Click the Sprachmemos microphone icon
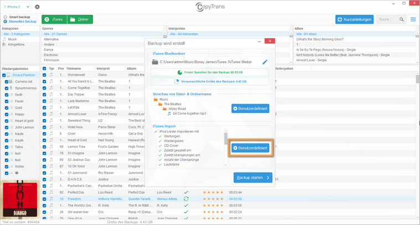The width and height of the screenshot is (420, 225). [11, 88]
